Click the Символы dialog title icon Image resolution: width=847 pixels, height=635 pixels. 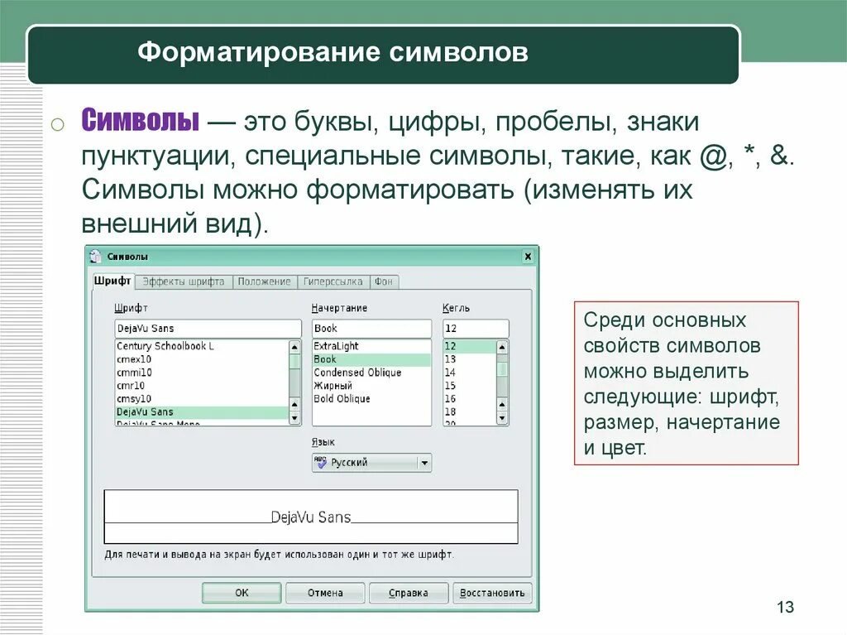pyautogui.click(x=96, y=256)
